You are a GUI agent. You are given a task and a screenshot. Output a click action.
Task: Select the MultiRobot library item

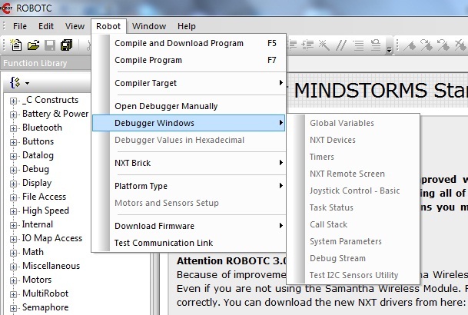[45, 293]
